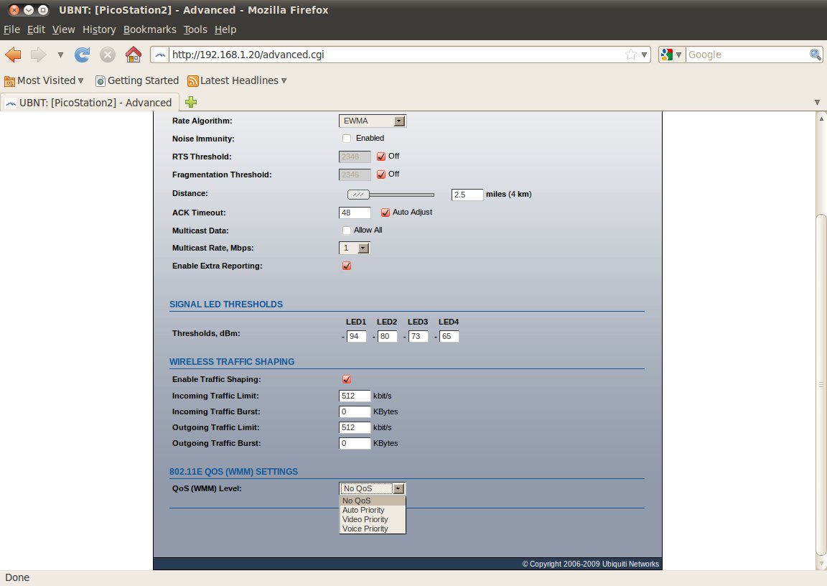Click the bookmark star in address bar
Viewport: 827px width, 586px height.
tap(630, 55)
